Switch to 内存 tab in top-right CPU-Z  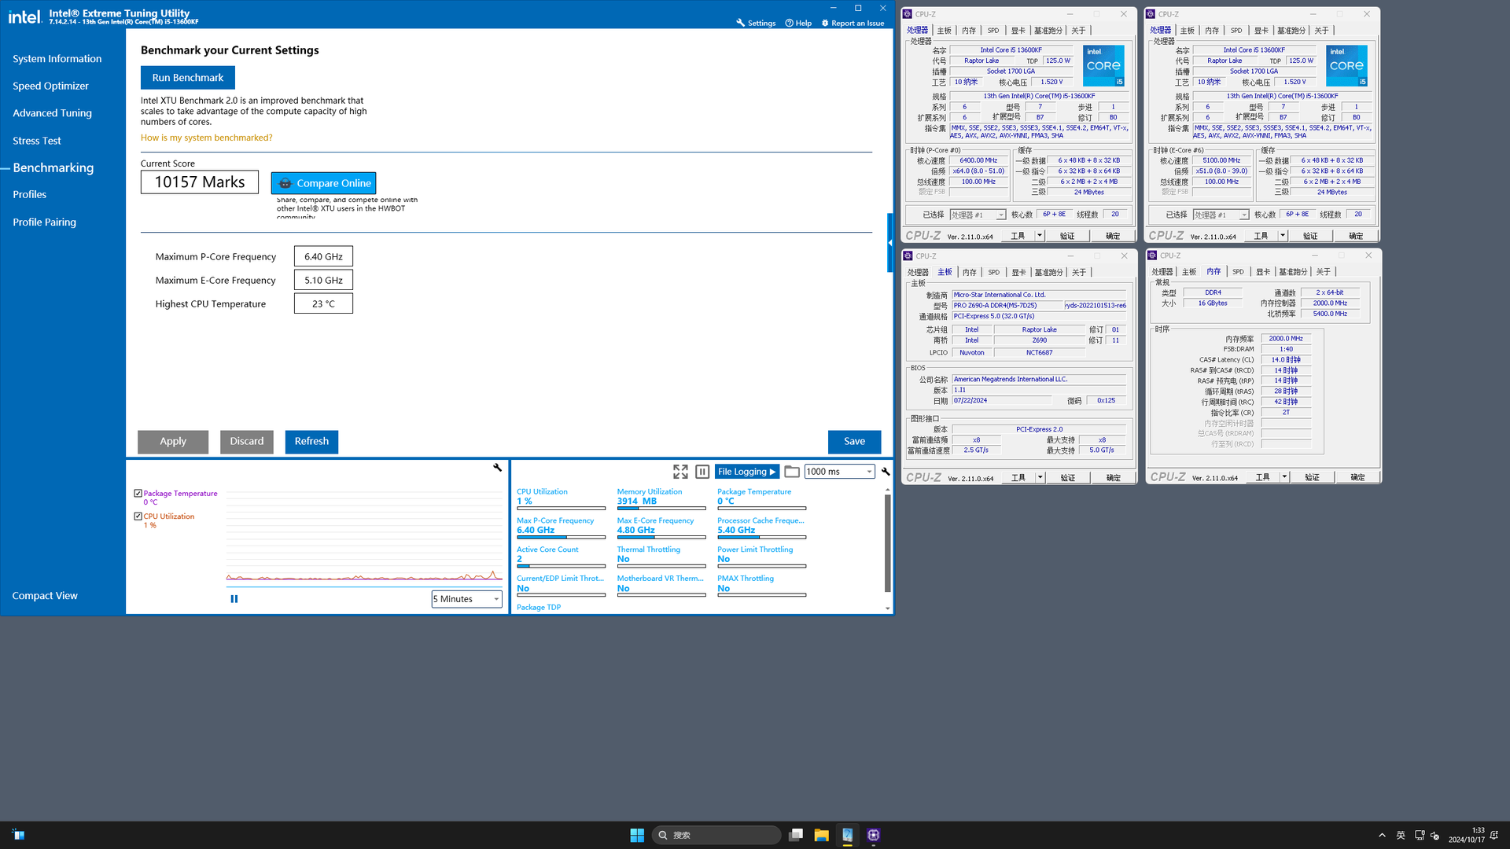pyautogui.click(x=1212, y=31)
